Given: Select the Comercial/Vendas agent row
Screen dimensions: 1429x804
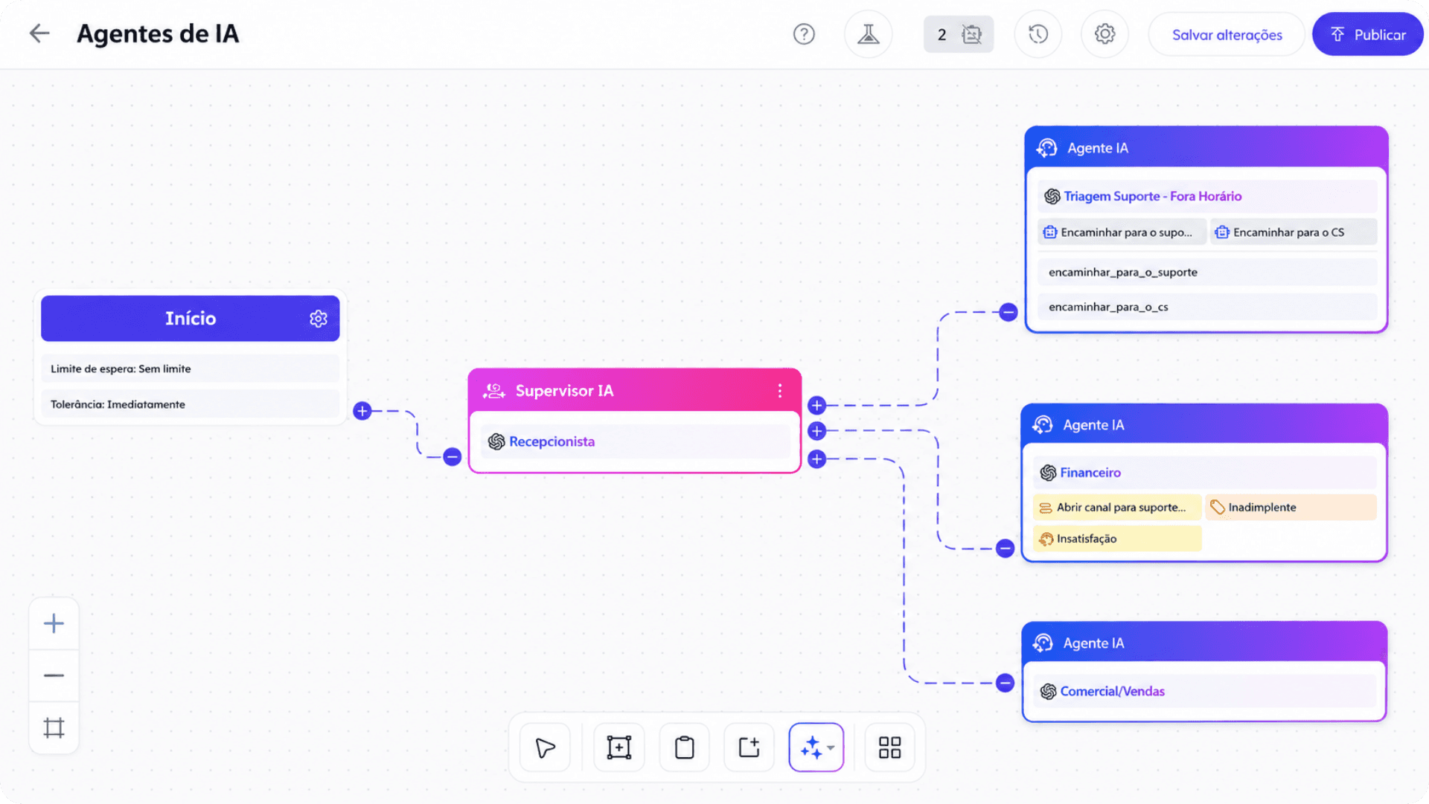Looking at the screenshot, I should coord(1204,691).
